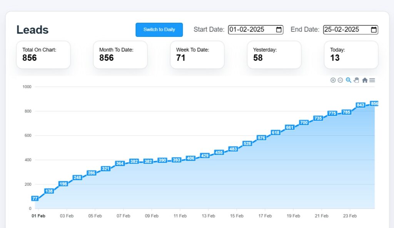The height and width of the screenshot is (228, 394).
Task: Click the Yesterday stat card
Action: tap(274, 55)
